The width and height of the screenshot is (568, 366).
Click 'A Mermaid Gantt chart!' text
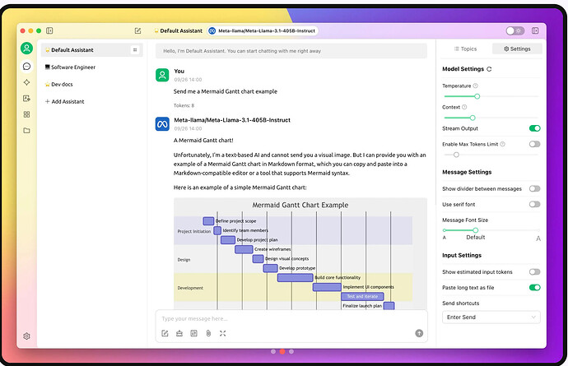tap(203, 141)
